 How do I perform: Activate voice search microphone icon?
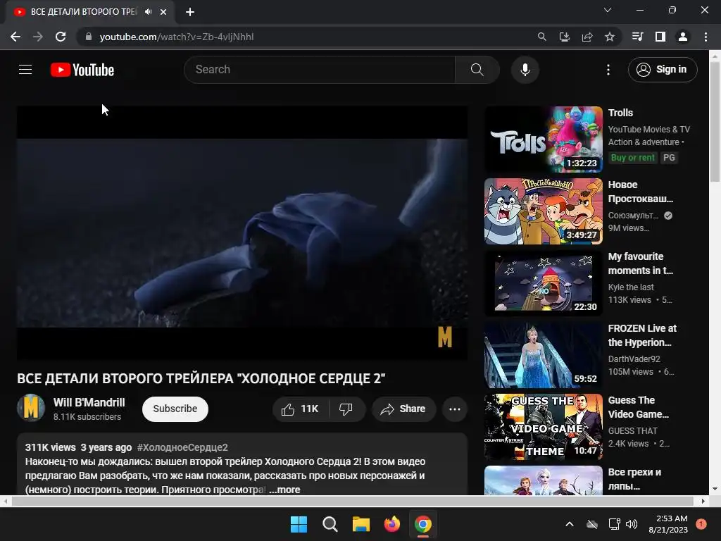pyautogui.click(x=525, y=70)
